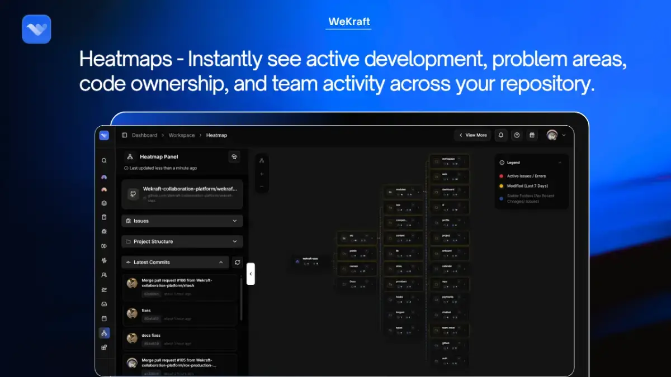Open commit 'Merge pull request #165'
The height and width of the screenshot is (377, 671).
179,365
